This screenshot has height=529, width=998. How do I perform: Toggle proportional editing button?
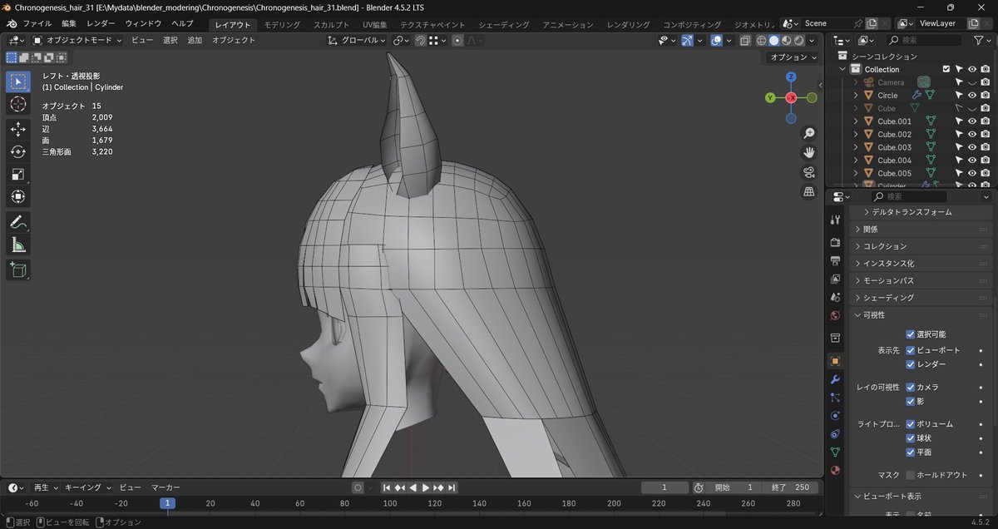coord(457,40)
